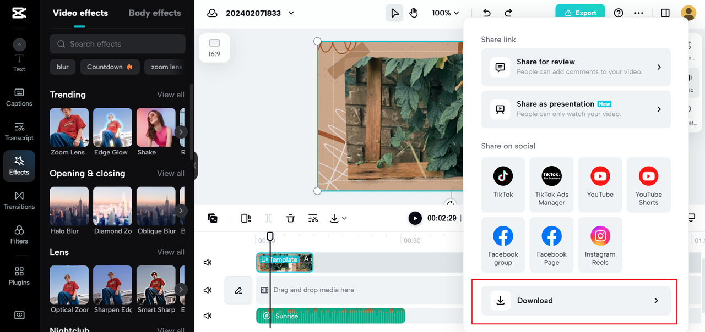Image resolution: width=705 pixels, height=332 pixels.
Task: Click the Export button
Action: click(580, 13)
